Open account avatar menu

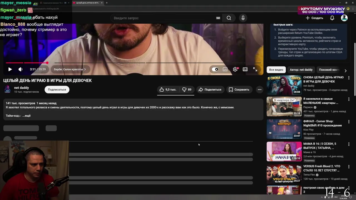(x=344, y=18)
